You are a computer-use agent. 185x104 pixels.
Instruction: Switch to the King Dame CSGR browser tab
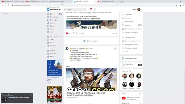click(x=60, y=2)
